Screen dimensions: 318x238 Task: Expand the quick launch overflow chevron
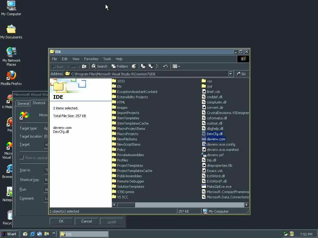53,233
